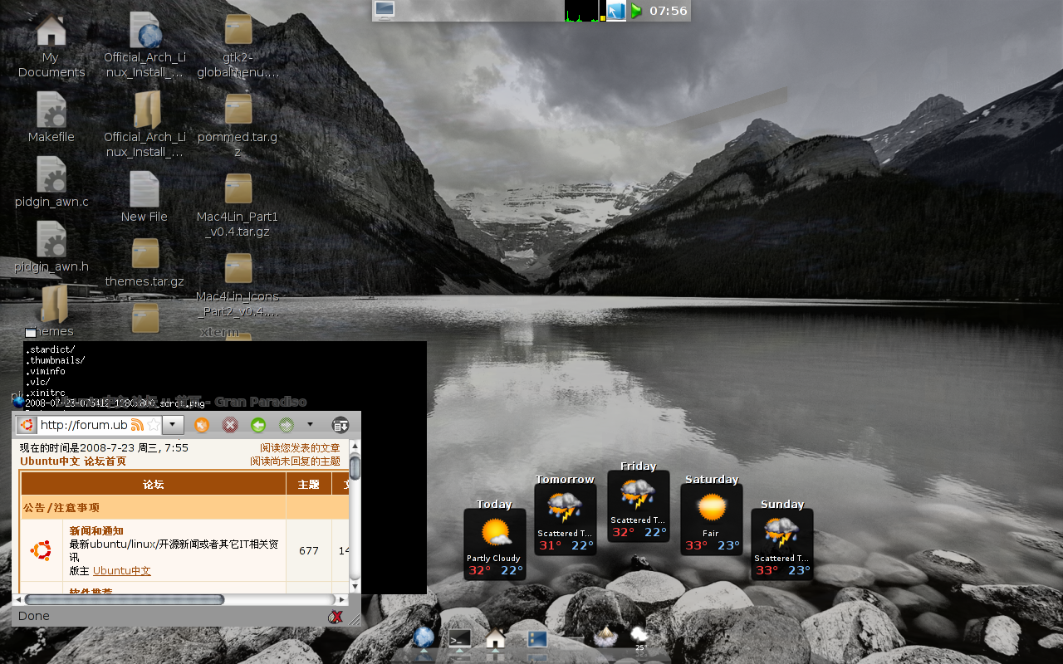Open pommed.tar.gz archive icon
This screenshot has width=1063, height=664.
click(x=238, y=109)
